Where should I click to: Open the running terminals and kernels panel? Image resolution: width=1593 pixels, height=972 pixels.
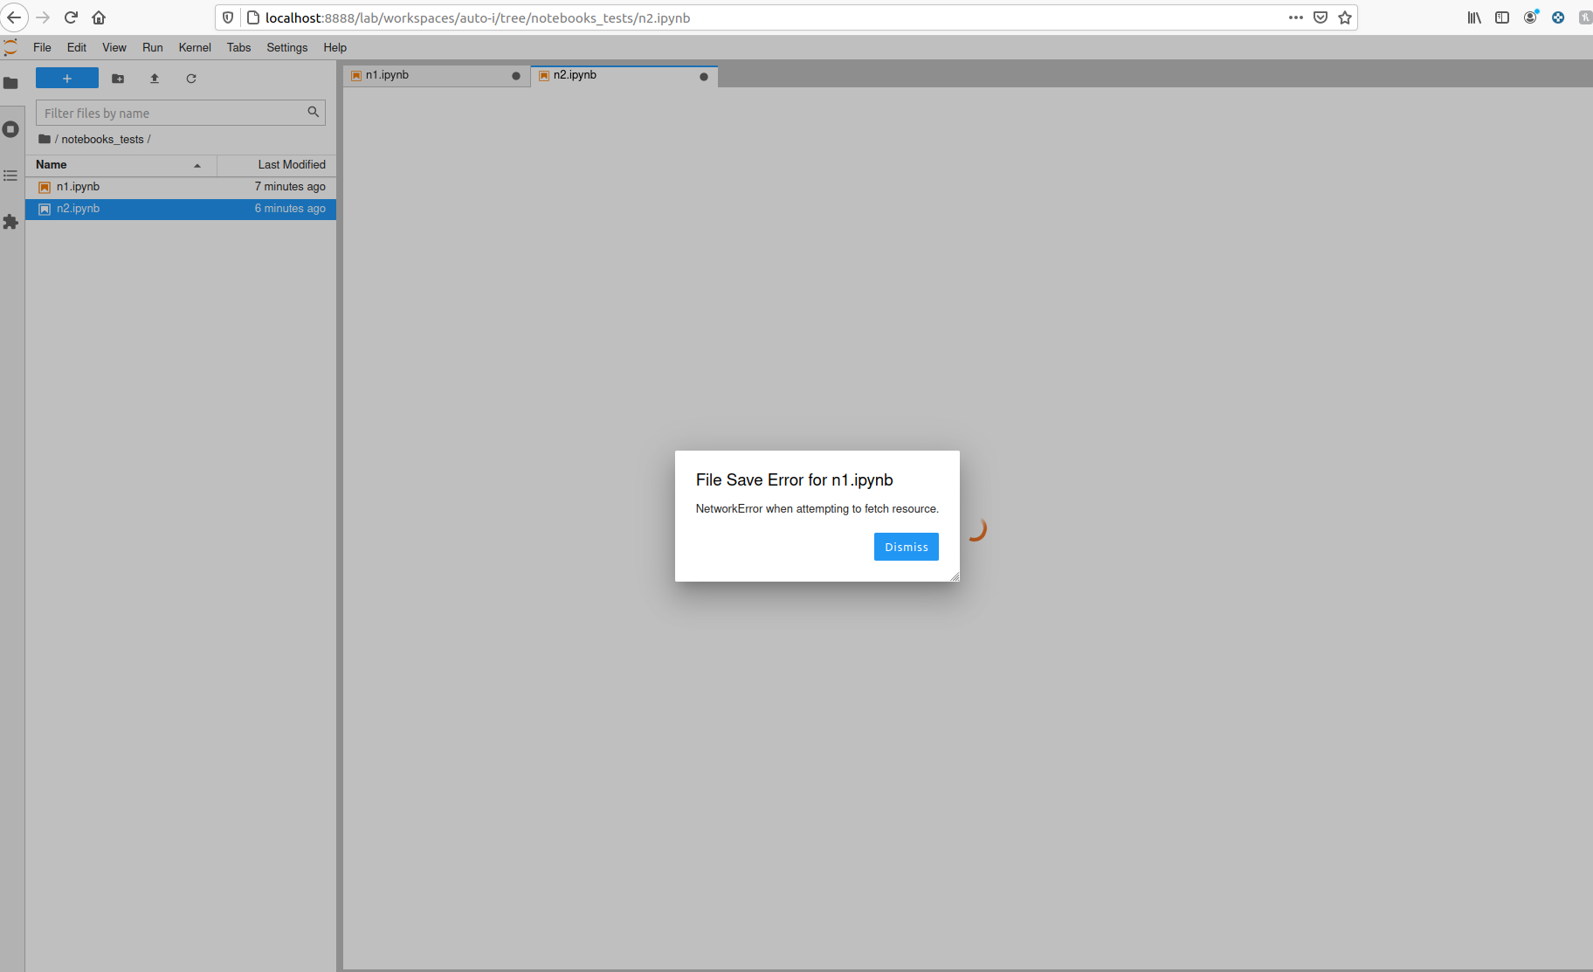pyautogui.click(x=11, y=128)
